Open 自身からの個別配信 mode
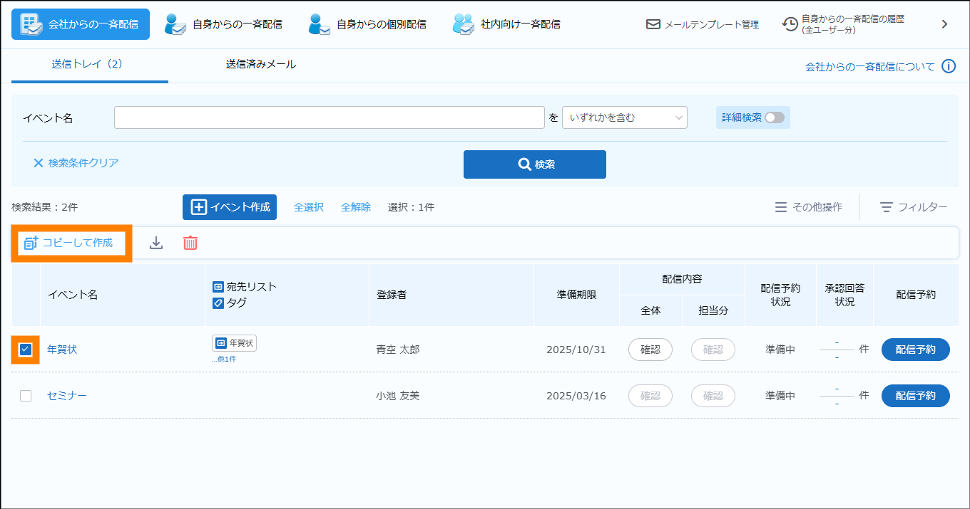970x509 pixels. [367, 24]
